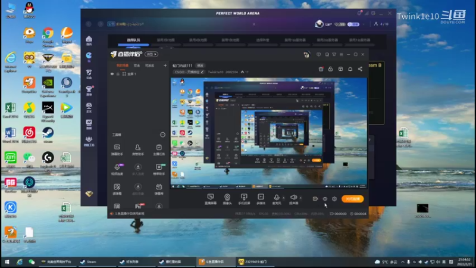Open the layout box icon next to the bell
This screenshot has height=268, width=476.
(340, 69)
